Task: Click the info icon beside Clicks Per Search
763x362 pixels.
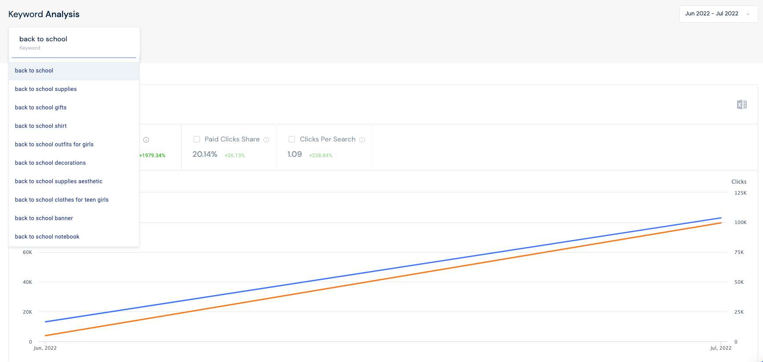Action: pos(362,140)
